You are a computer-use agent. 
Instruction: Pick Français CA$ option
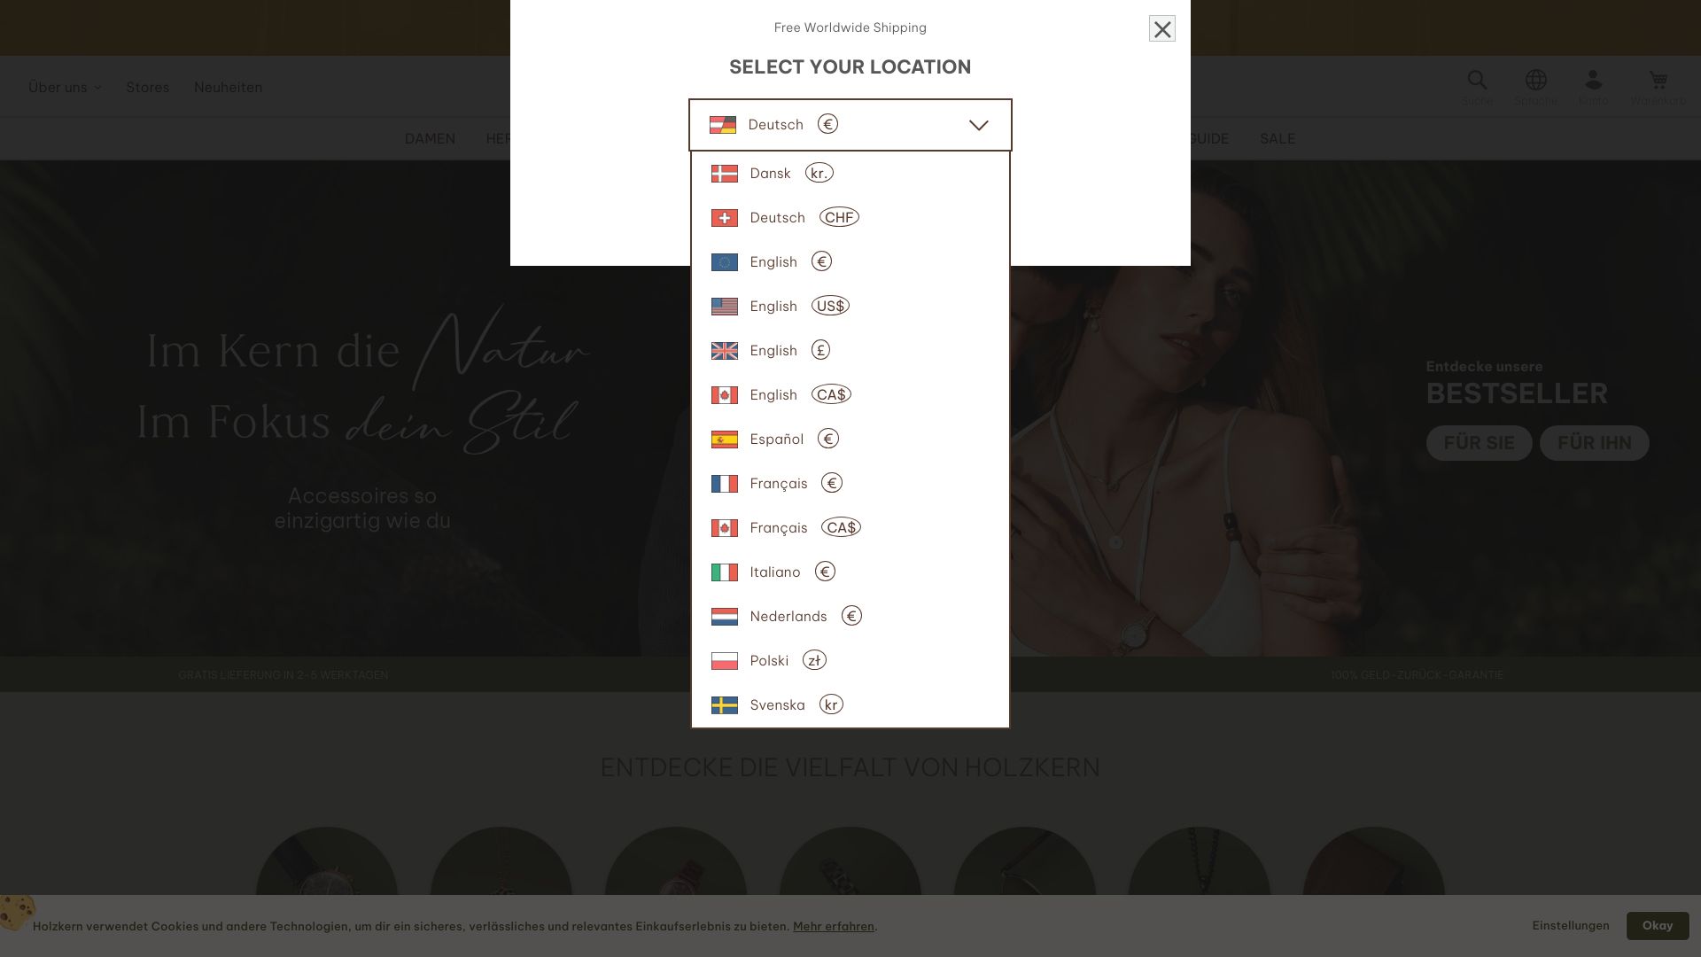click(850, 528)
